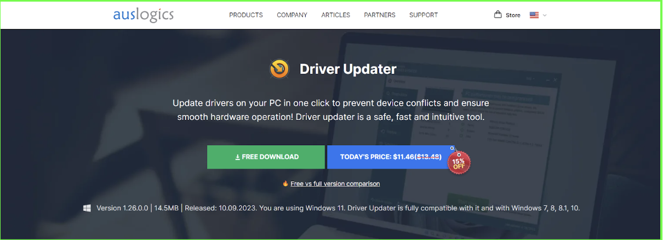The width and height of the screenshot is (663, 240).
Task: Click the Driver Updater product icon
Action: 279,70
